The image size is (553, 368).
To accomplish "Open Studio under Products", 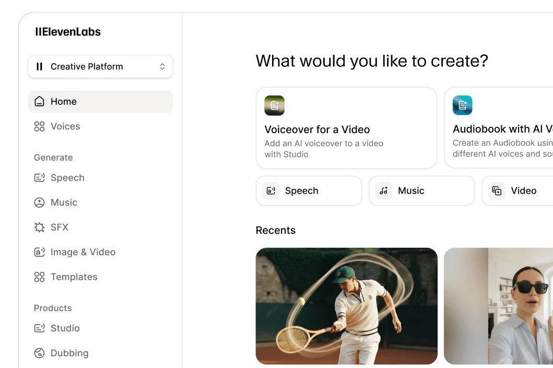I will [x=100, y=328].
